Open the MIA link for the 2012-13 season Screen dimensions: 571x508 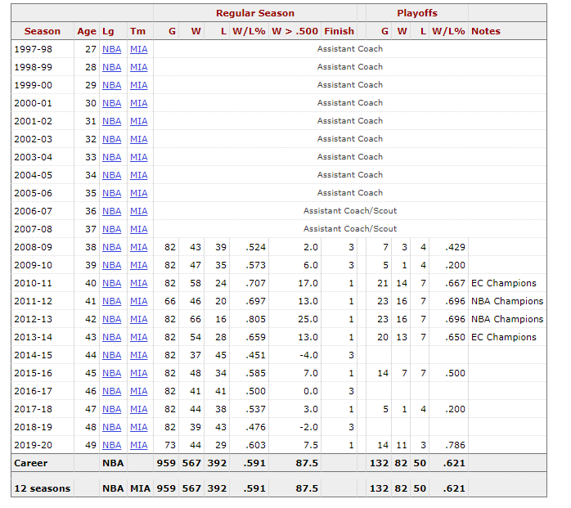[139, 319]
